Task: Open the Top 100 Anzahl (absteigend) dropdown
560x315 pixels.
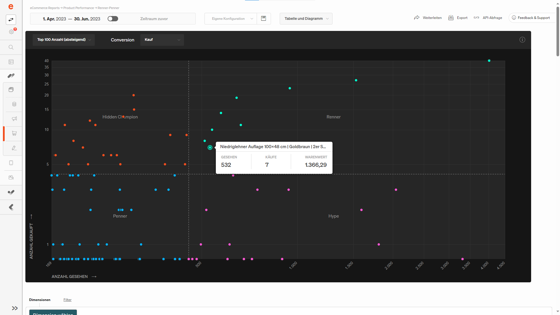Action: (64, 40)
